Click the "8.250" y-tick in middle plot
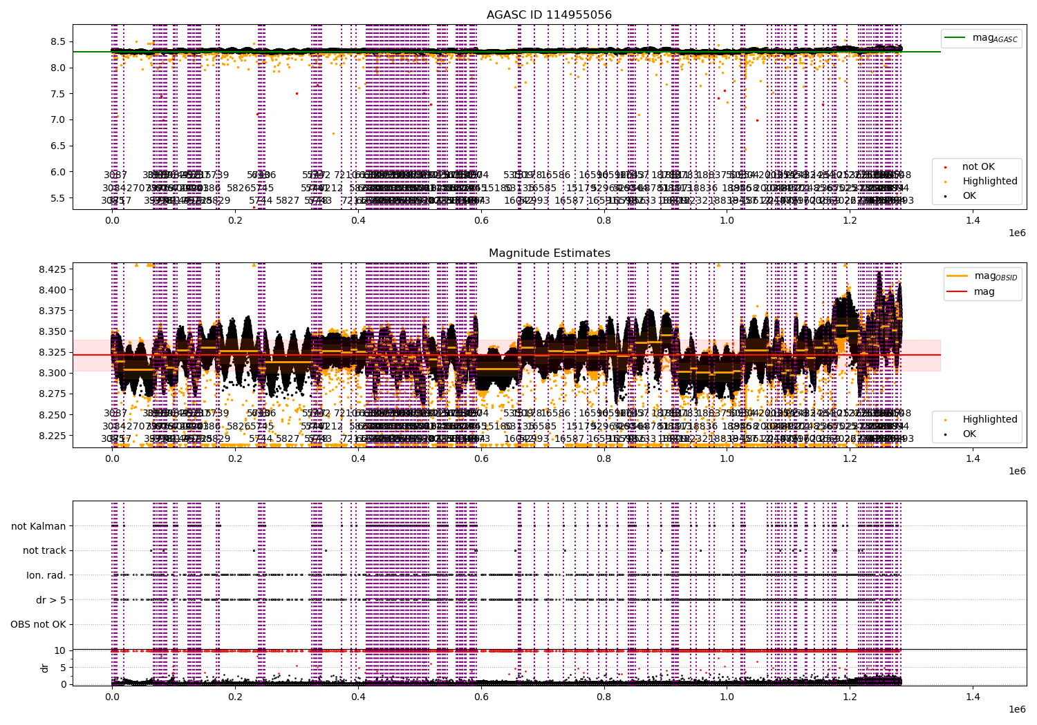Image resolution: width=1037 pixels, height=725 pixels. pos(53,415)
